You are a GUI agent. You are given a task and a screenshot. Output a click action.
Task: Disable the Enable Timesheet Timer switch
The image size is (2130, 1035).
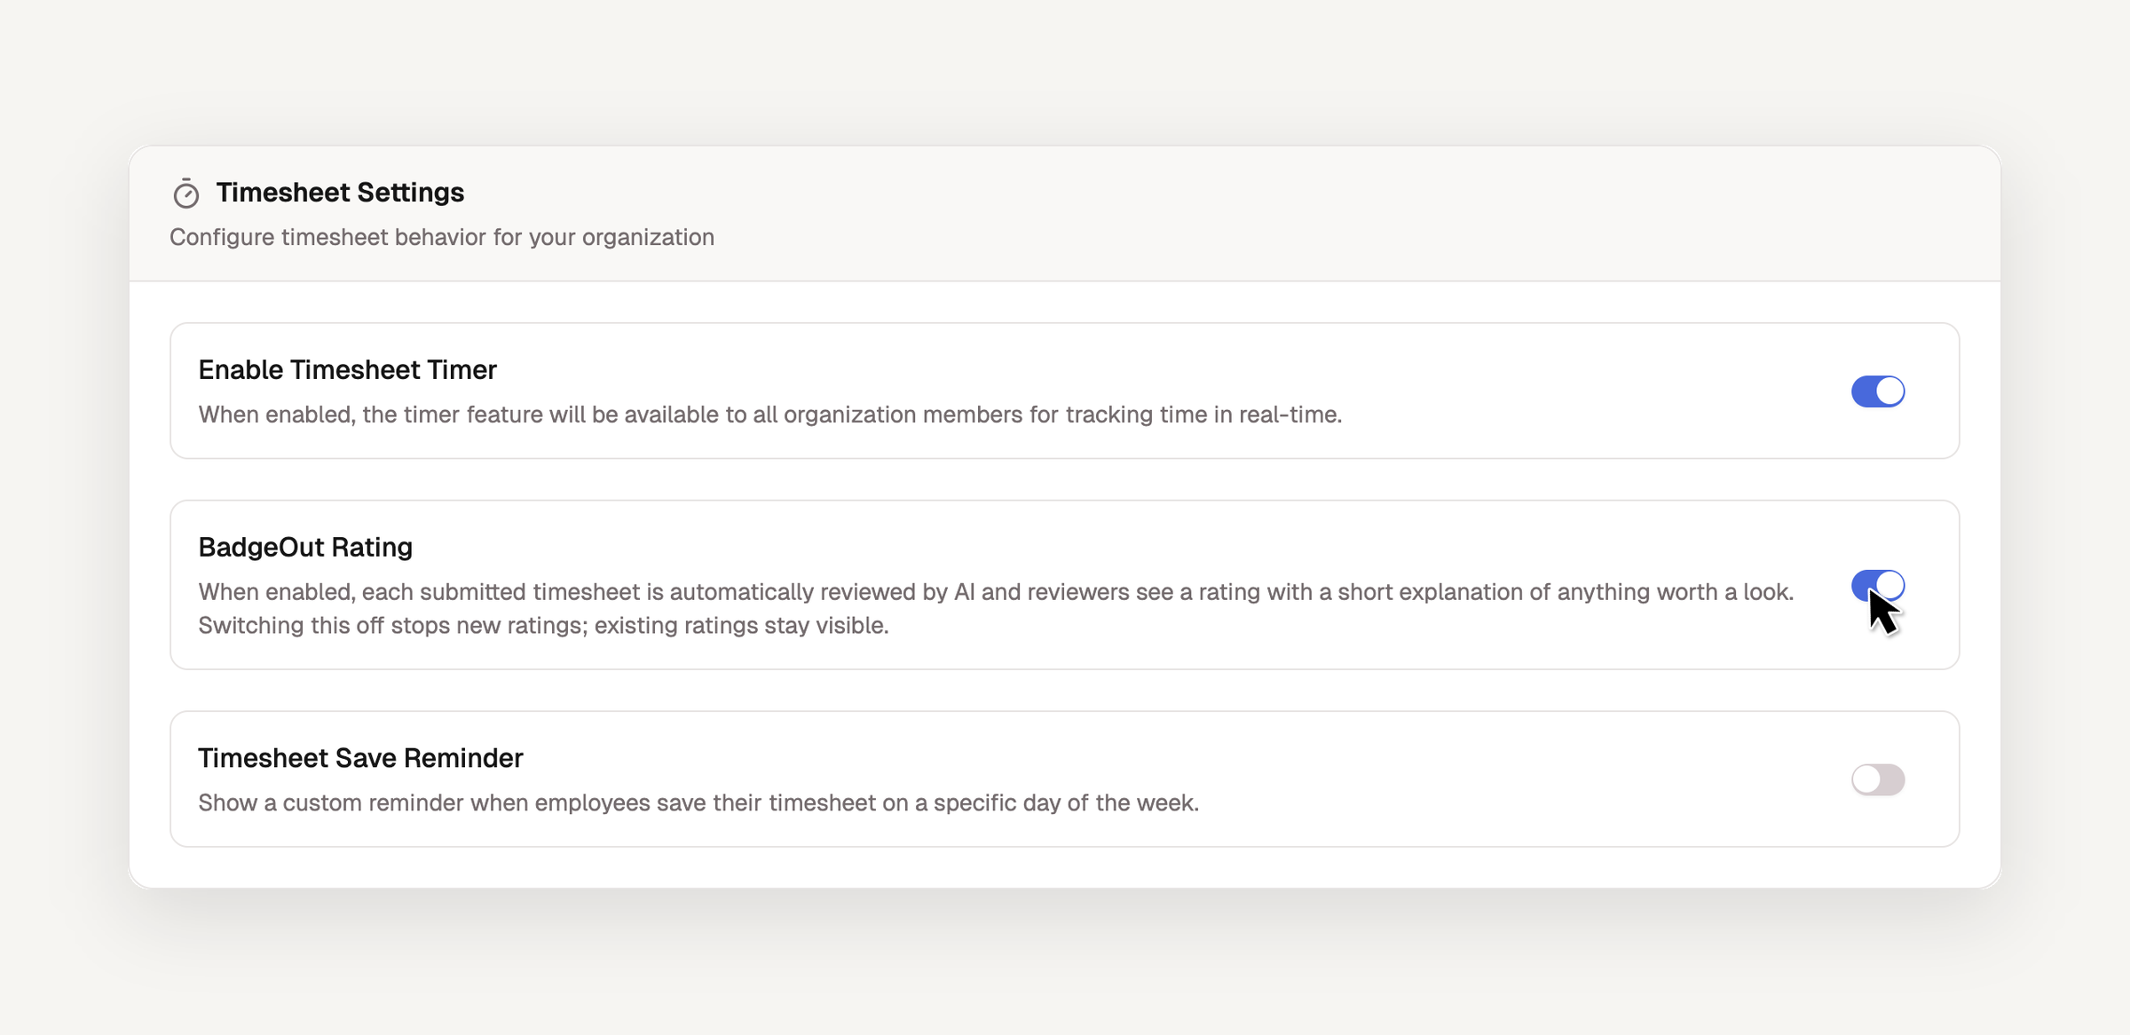tap(1878, 391)
